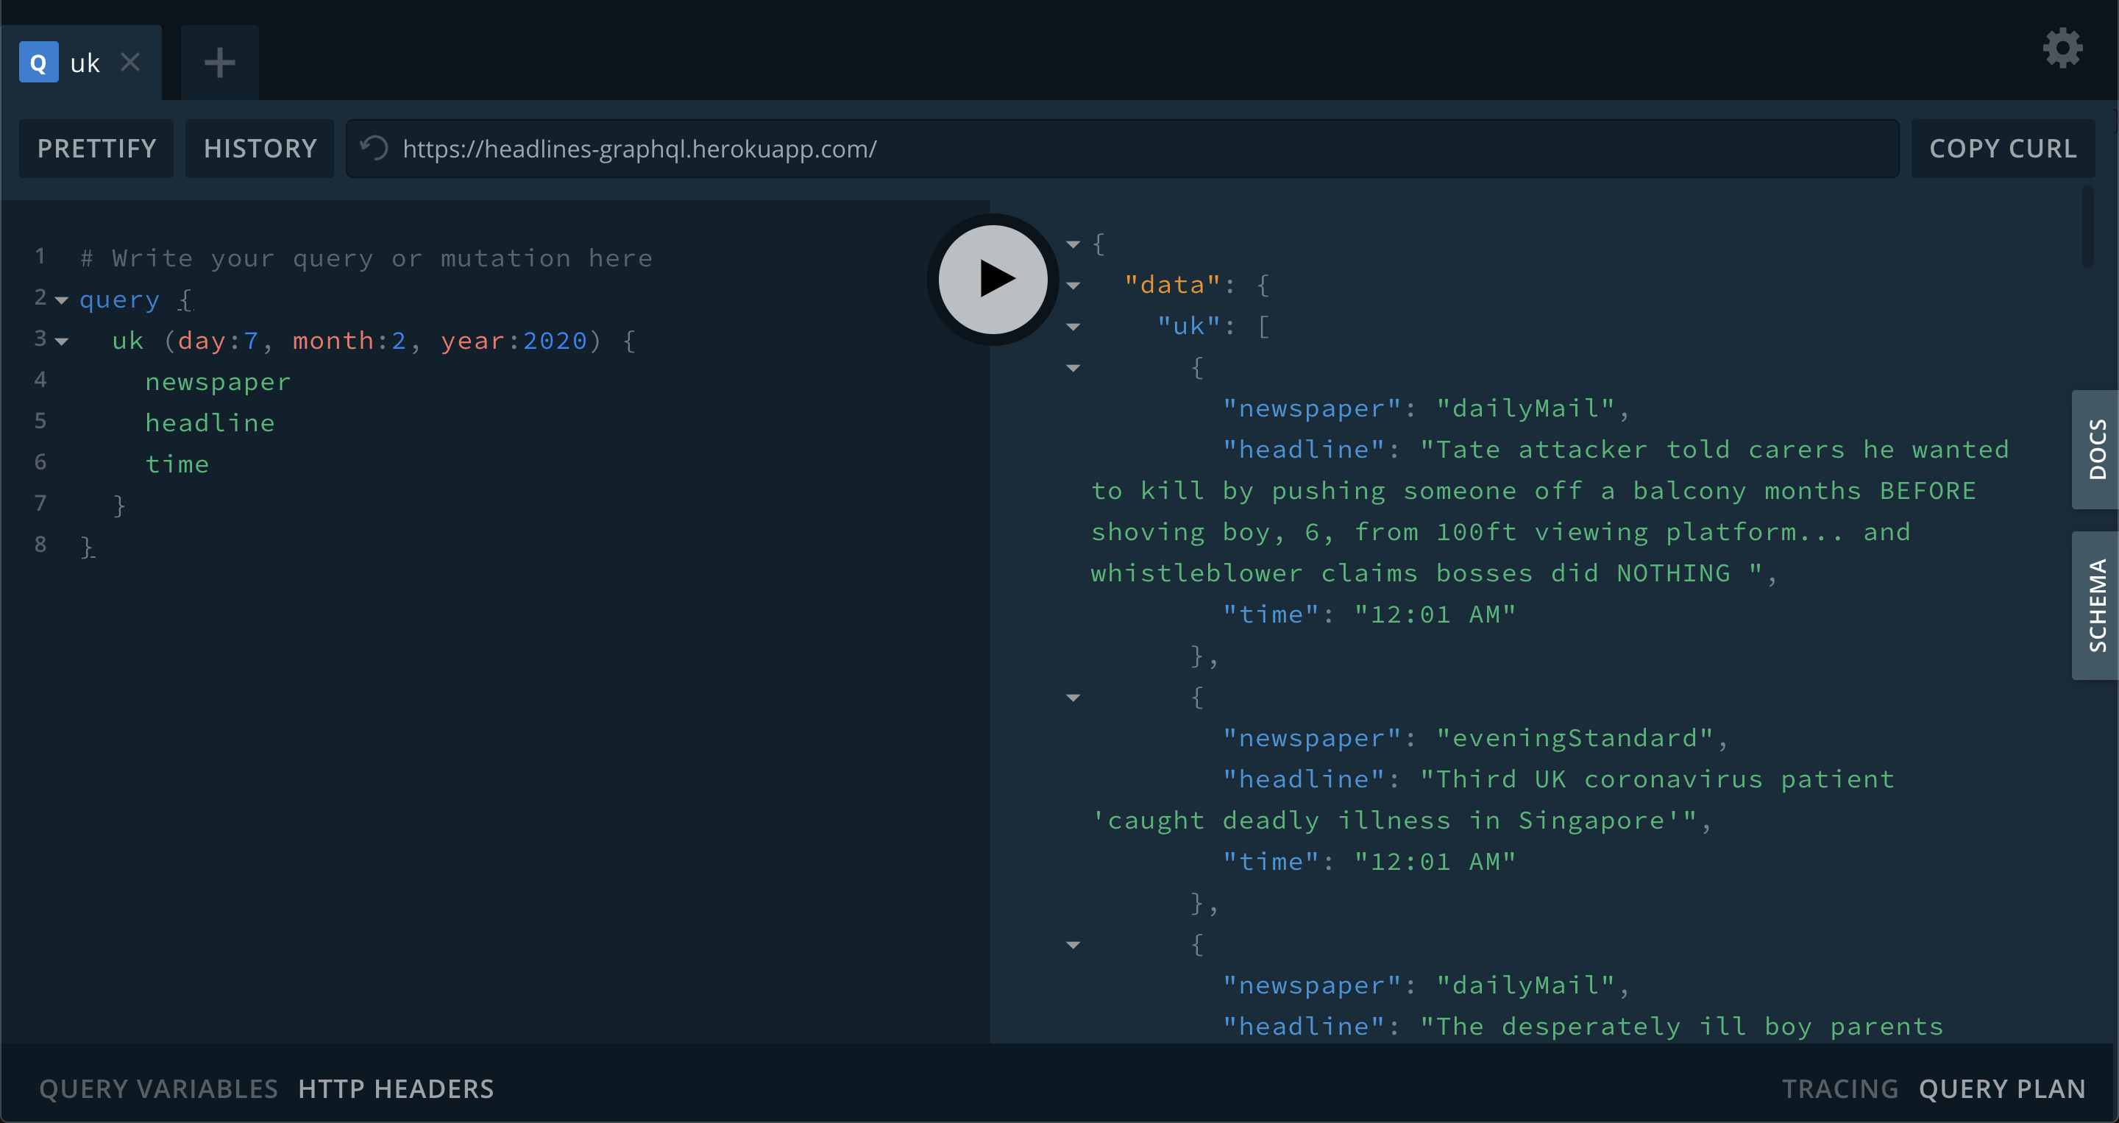2119x1123 pixels.
Task: Click the headline field on line 5
Action: (210, 423)
